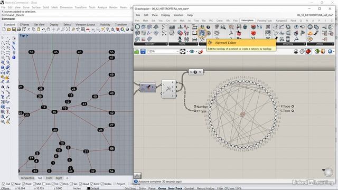Select the Pan hand icon in Rhino toolbar
Screen dimensions: 338x190
pyautogui.click(x=49, y=30)
